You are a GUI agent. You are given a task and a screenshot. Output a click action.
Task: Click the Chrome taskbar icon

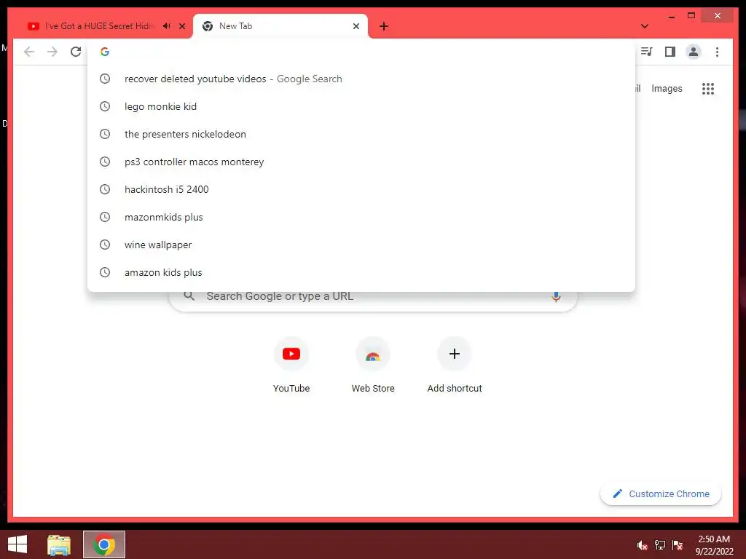pos(104,544)
